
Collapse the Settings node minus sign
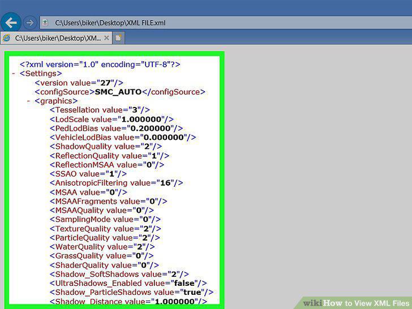tap(14, 74)
